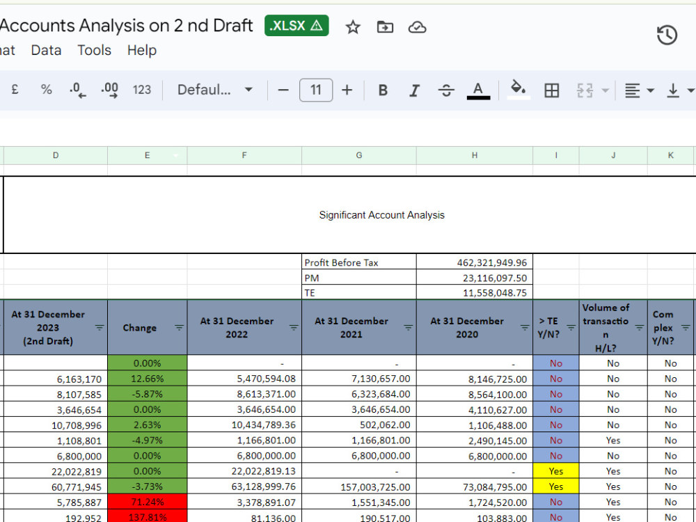696x522 pixels.
Task: Select green cell showing -5.87%
Action: (x=147, y=394)
